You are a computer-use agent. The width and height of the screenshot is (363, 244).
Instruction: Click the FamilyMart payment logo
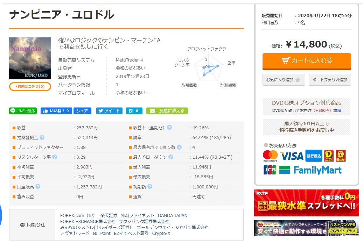click(310, 170)
